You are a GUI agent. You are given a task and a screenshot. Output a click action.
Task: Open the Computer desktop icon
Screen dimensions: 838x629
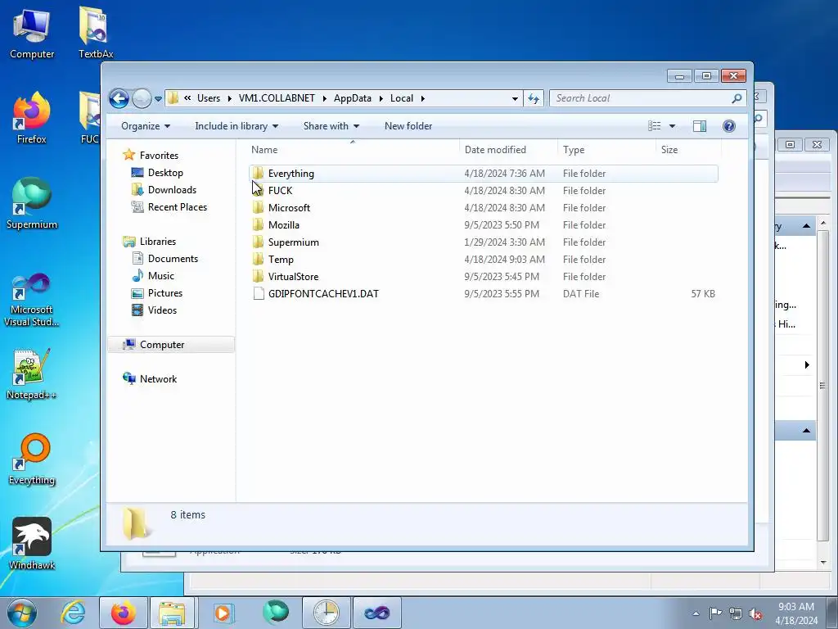[32, 33]
